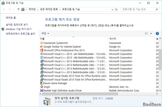Screen dimensions: 162x107
Task: Click the Visual C++ 2012 Redistributable (x64) icon
Action: [x=42, y=61]
